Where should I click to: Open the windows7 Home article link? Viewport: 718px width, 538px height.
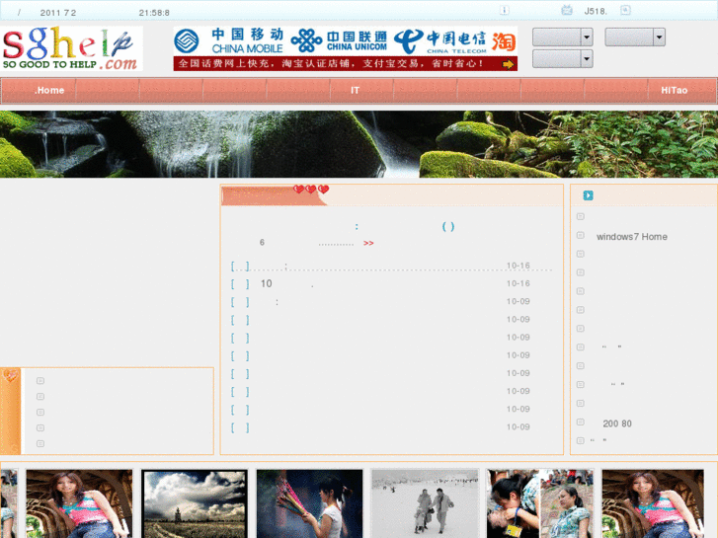coord(631,237)
